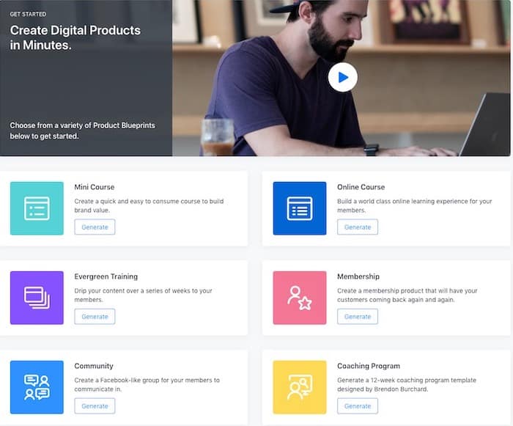Image resolution: width=513 pixels, height=426 pixels.
Task: Generate a Mini Course
Action: (95, 227)
